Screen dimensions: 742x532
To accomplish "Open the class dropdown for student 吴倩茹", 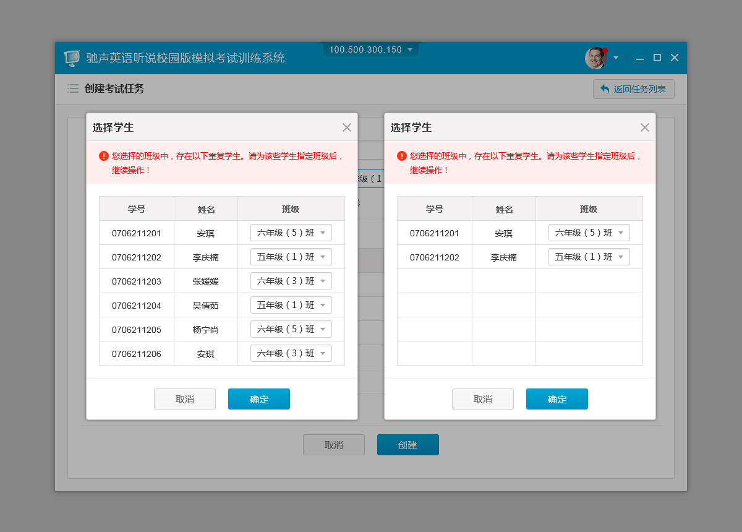I will (291, 305).
